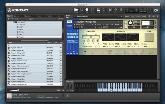Switch to the Monitor tab
The image size is (165, 104).
tap(39, 16)
